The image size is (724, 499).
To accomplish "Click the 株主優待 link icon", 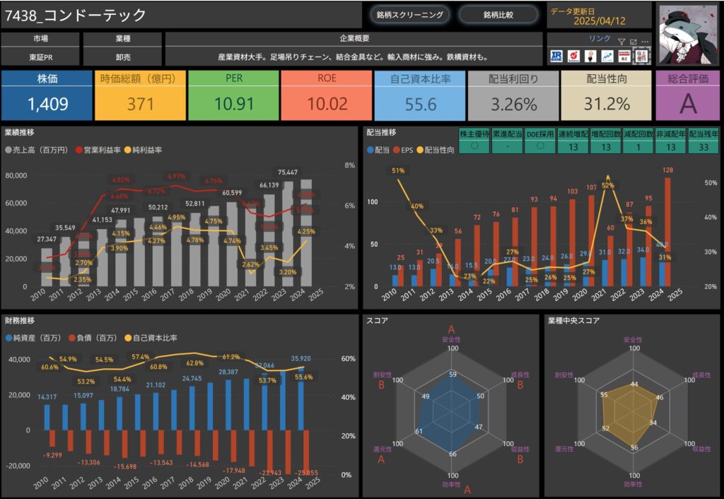I will click(x=641, y=56).
